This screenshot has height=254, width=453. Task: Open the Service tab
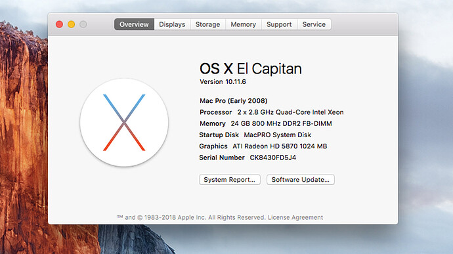[314, 24]
